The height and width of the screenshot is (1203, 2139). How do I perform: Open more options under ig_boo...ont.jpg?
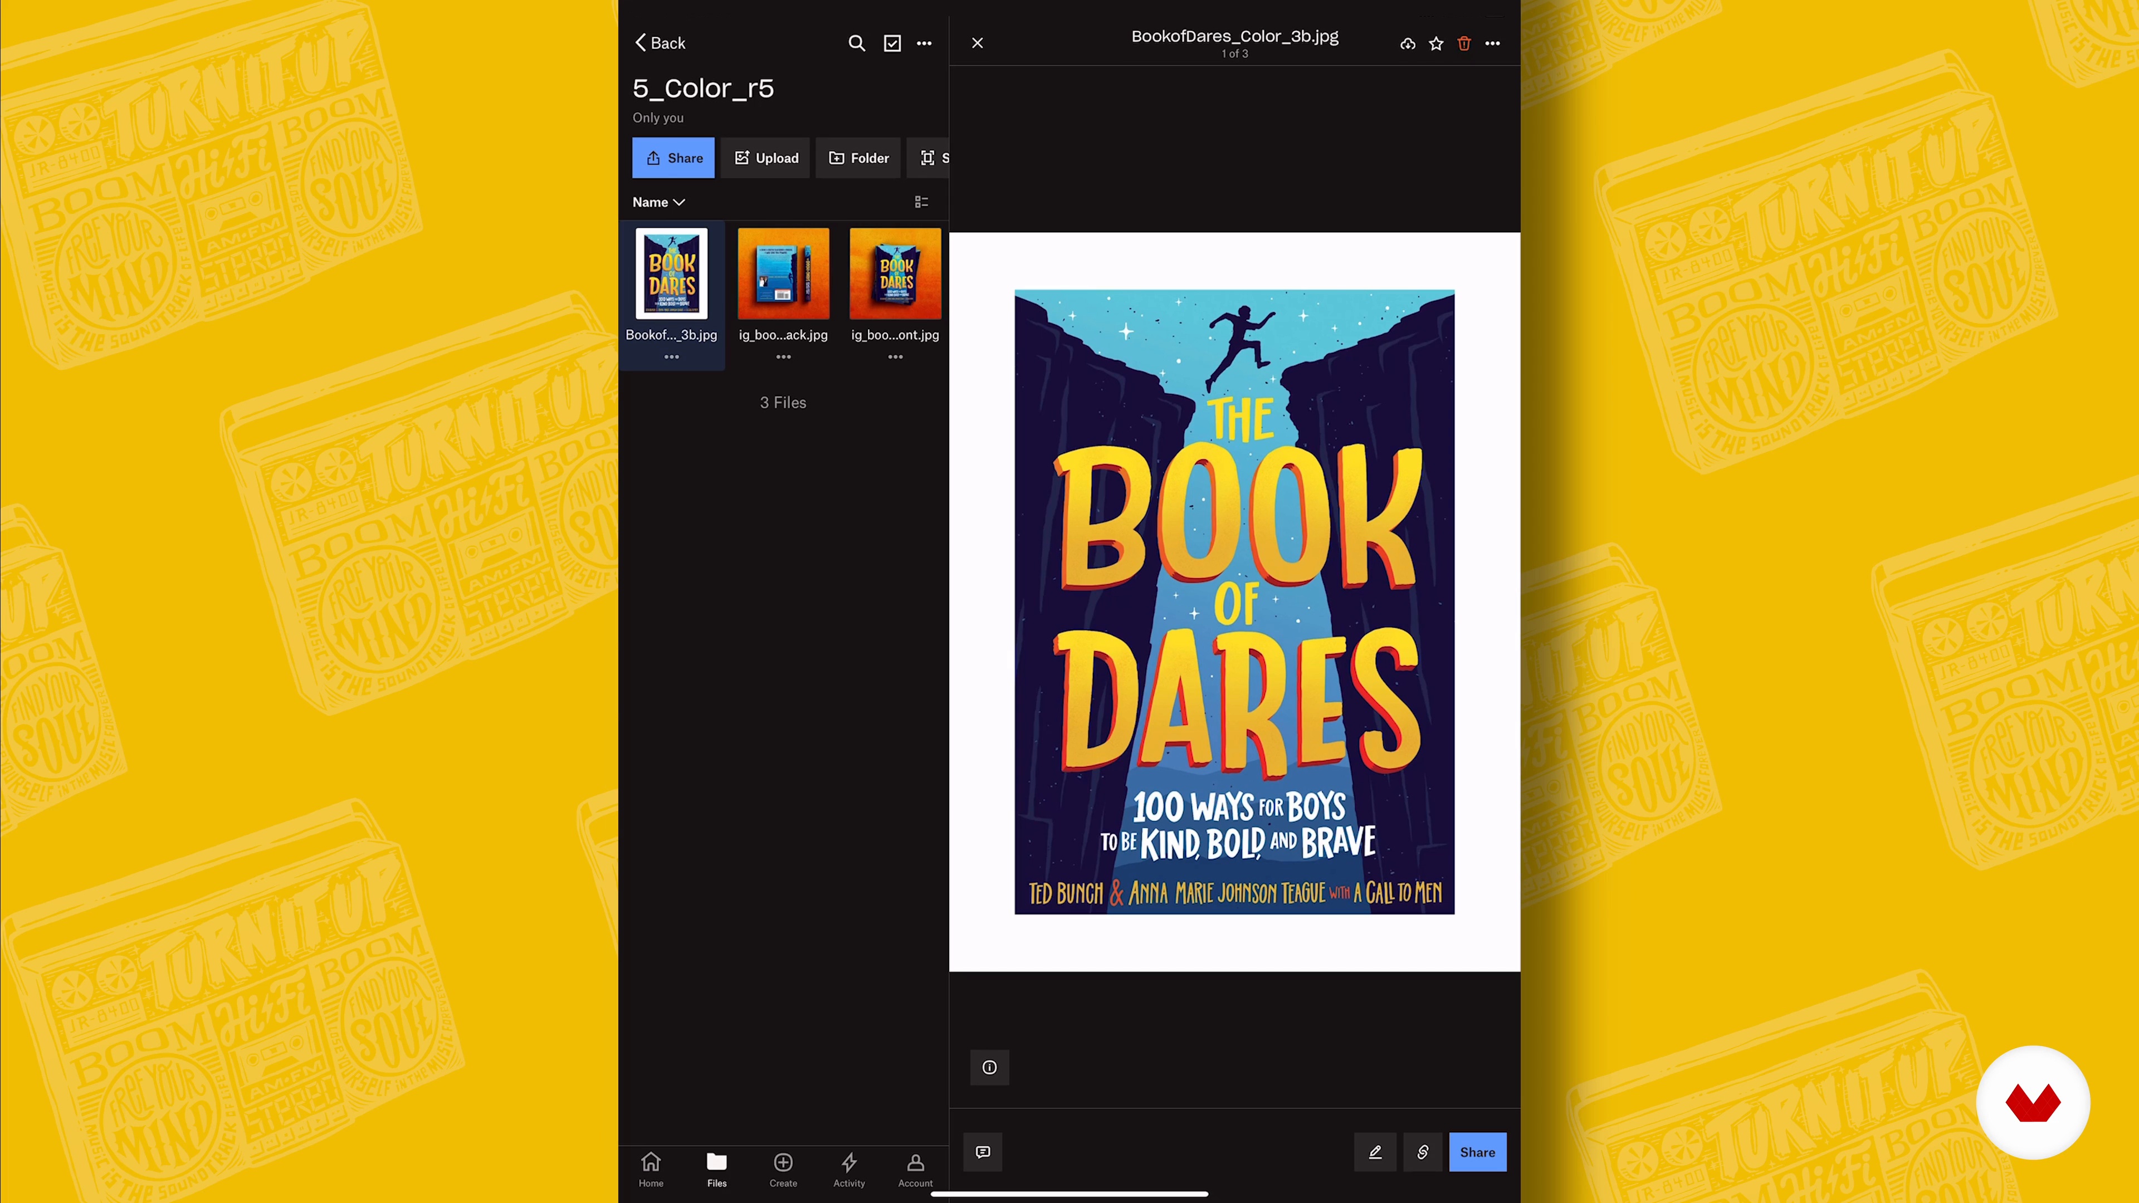895,357
